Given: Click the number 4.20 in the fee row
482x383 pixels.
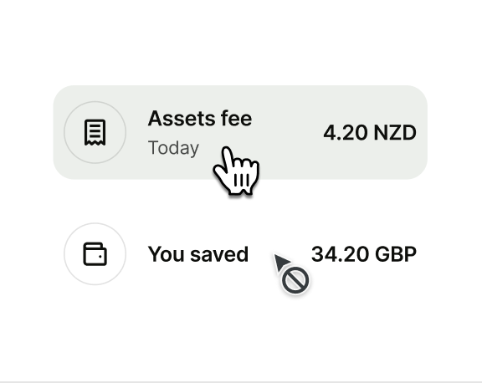Looking at the screenshot, I should point(346,133).
